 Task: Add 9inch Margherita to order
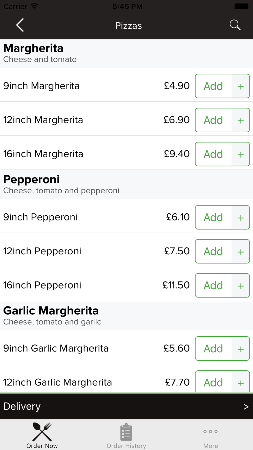point(213,86)
